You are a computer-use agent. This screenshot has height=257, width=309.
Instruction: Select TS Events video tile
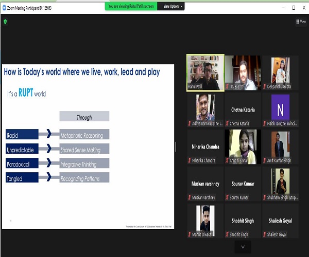point(243,73)
